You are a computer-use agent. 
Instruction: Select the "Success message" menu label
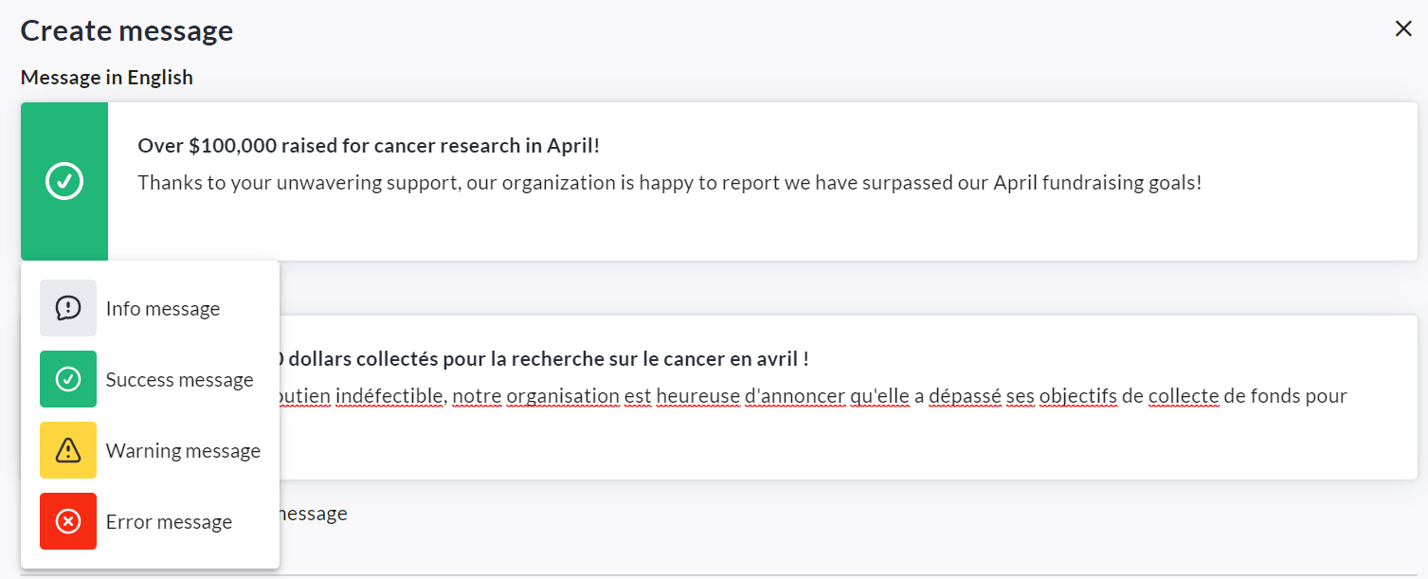click(x=179, y=380)
